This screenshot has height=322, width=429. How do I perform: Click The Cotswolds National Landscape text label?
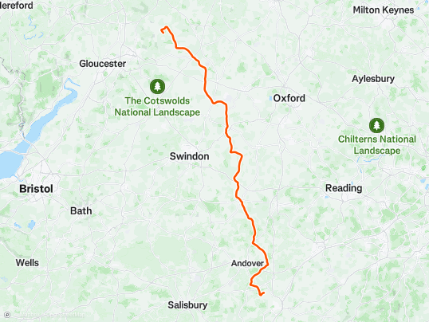[157, 107]
